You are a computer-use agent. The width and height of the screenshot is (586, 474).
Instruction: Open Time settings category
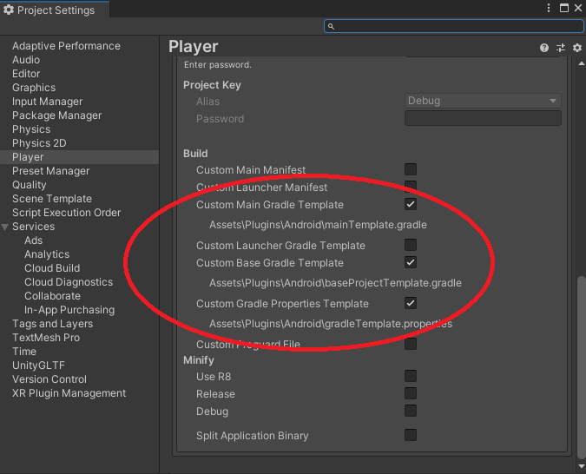24,352
